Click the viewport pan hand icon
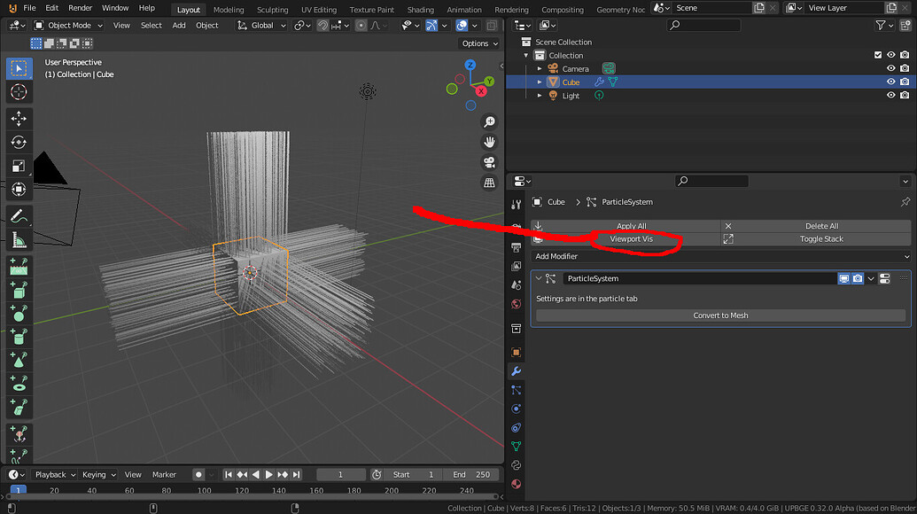 click(489, 142)
